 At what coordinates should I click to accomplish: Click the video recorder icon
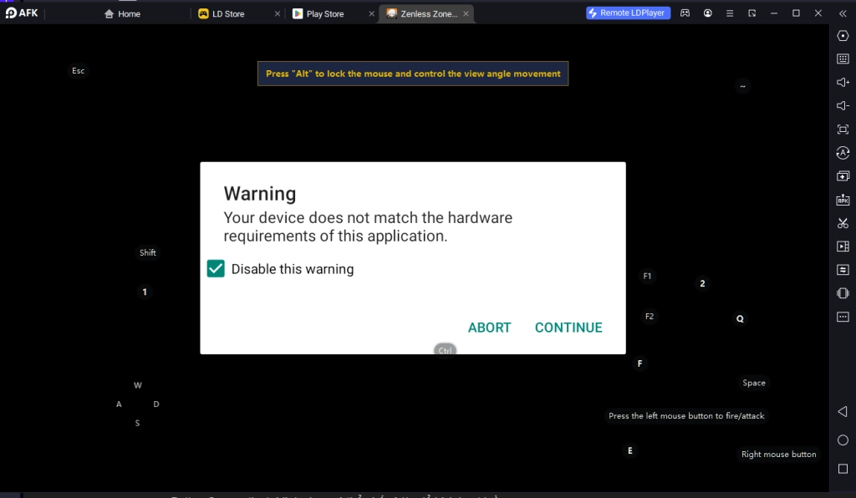click(843, 246)
